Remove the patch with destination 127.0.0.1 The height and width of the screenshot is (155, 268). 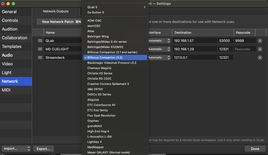tap(260, 57)
